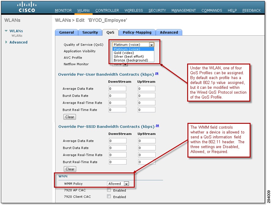Click Per-SSID Burst Data Rate DownStream field
The image size is (271, 205).
point(118,148)
